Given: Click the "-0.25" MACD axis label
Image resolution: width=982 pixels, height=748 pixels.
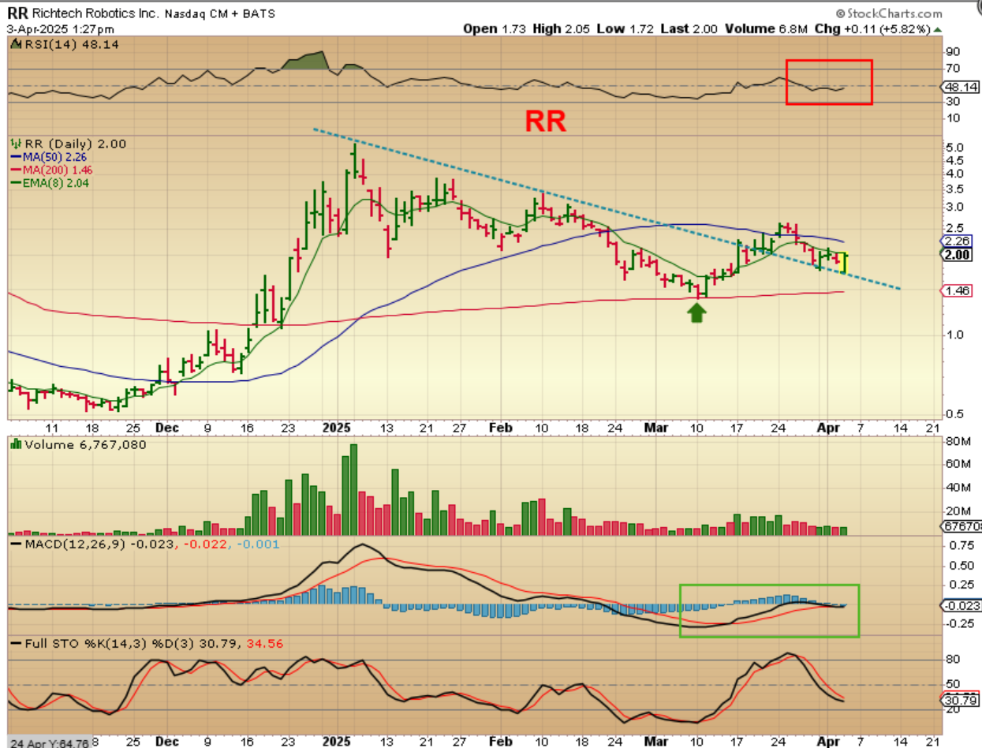Looking at the screenshot, I should click(960, 623).
